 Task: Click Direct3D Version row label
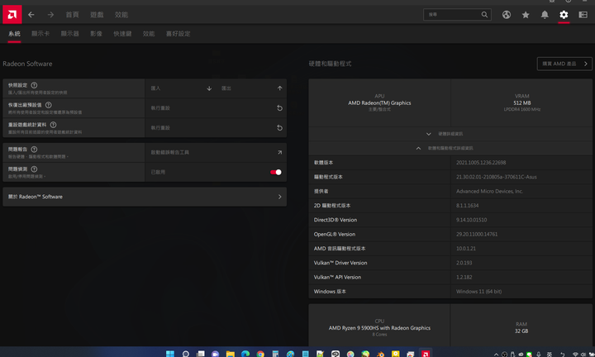[x=335, y=220]
